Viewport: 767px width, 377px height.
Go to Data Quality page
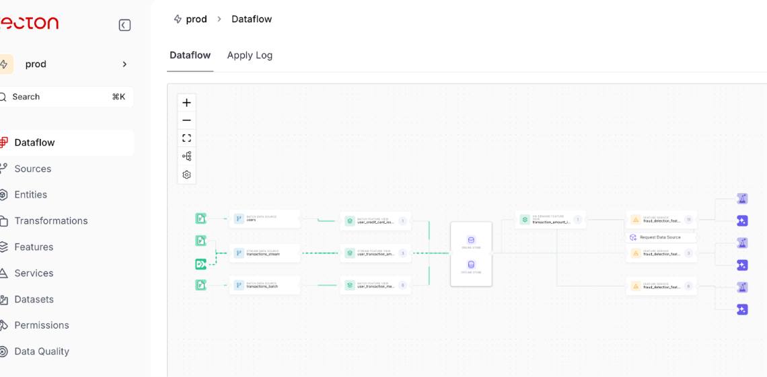(42, 351)
